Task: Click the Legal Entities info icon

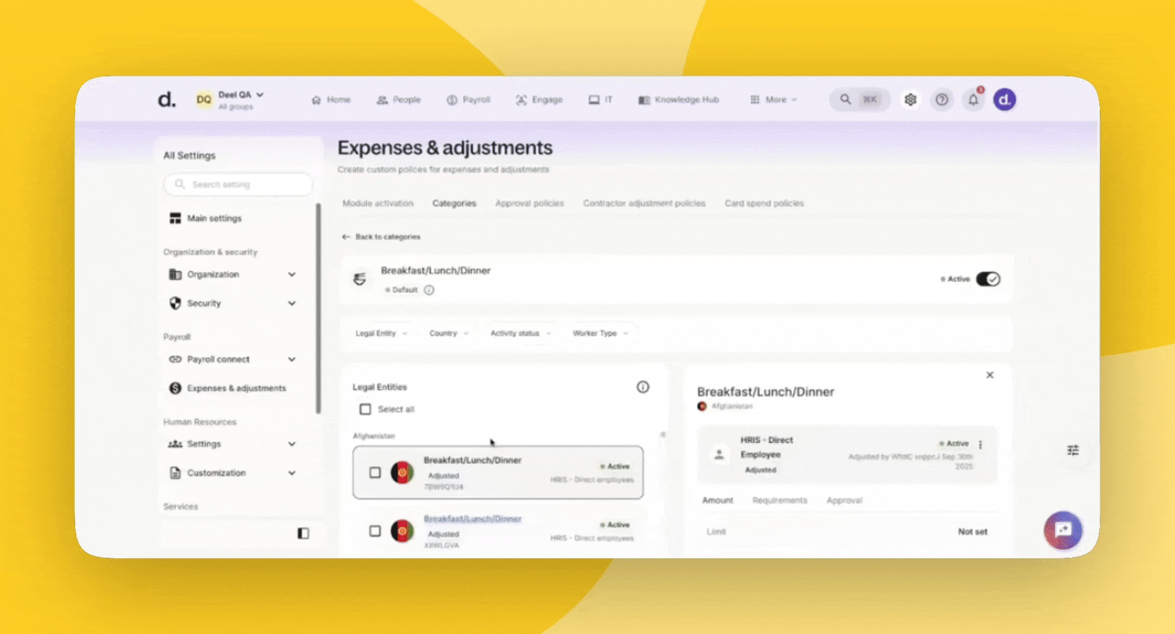Action: (x=643, y=387)
